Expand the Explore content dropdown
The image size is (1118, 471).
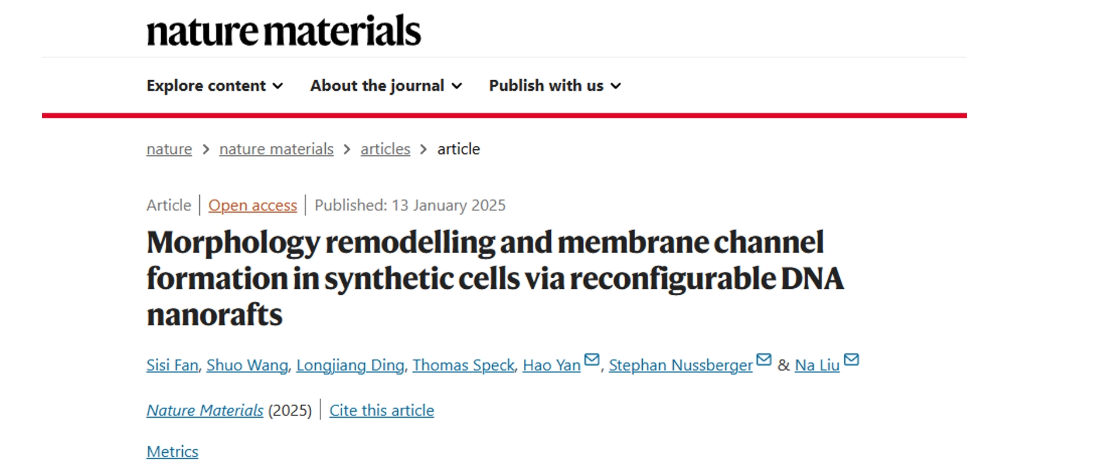(x=215, y=86)
